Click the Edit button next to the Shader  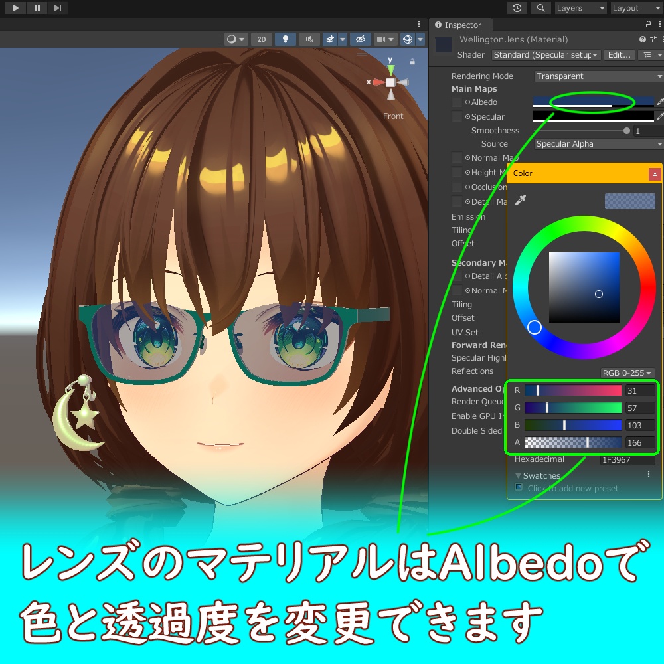[x=620, y=55]
